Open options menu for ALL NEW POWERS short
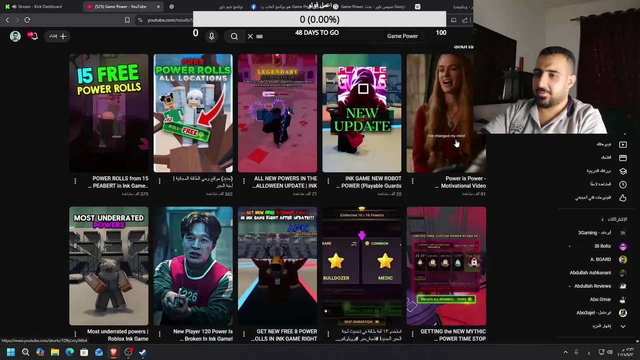This screenshot has width=640, height=360. pyautogui.click(x=244, y=181)
